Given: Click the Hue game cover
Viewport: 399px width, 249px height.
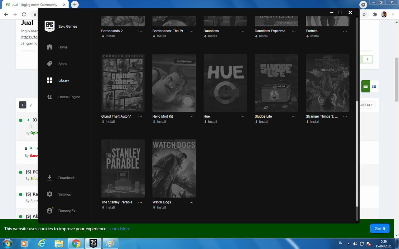Looking at the screenshot, I should [225, 83].
